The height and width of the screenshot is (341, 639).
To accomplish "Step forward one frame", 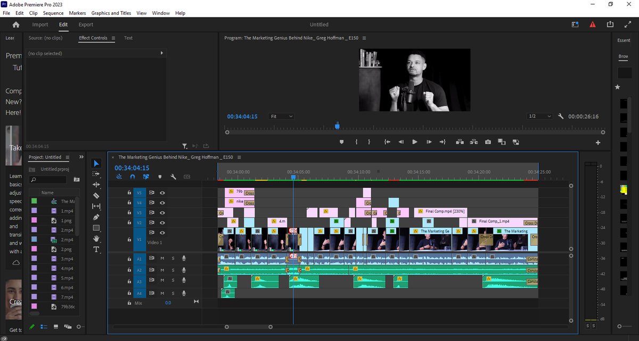I will click(x=429, y=142).
